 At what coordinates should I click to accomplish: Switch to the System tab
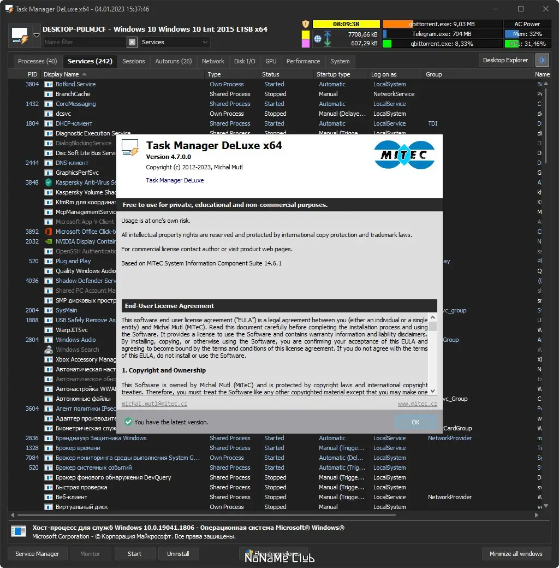coord(340,61)
